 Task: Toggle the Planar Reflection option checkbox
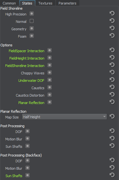50,102
